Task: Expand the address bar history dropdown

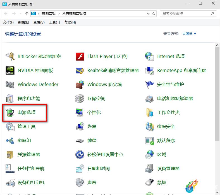Action: (148, 14)
